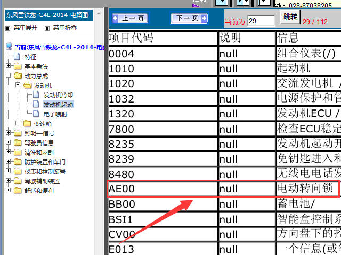
Task: Click the 发动机 open folder icon
Action: coord(27,85)
